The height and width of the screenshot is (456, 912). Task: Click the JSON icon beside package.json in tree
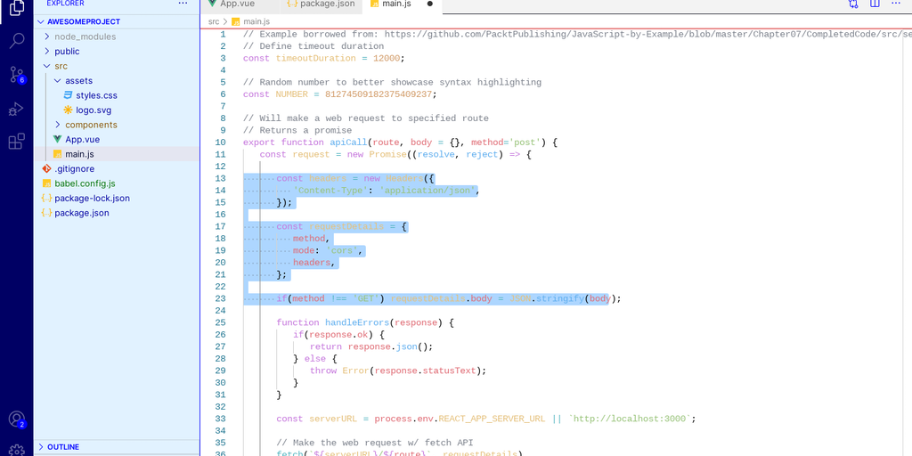pos(47,213)
